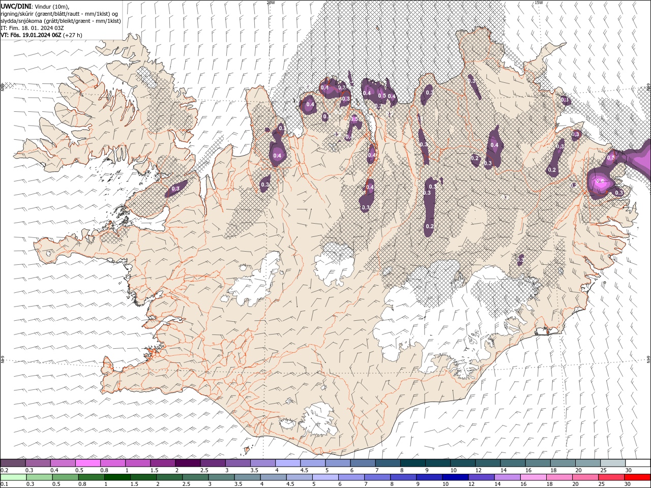Click the 'IT: Fim. 18. 01. 2024 03Z' line
Screen dimensions: 651x488
point(32,28)
